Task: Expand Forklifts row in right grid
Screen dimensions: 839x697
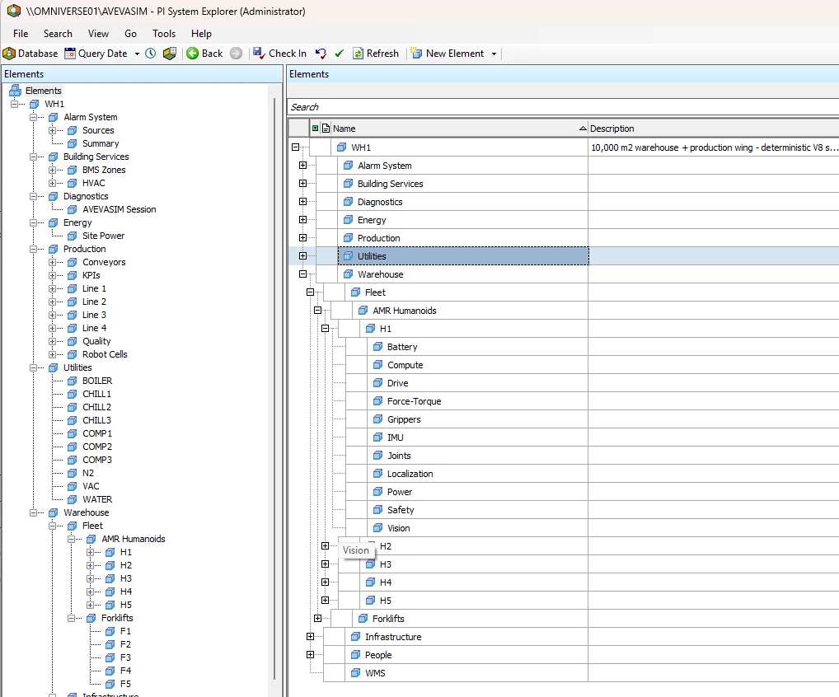Action: click(x=317, y=619)
